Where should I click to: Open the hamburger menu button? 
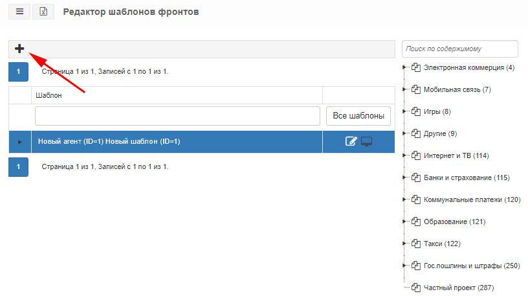(x=19, y=12)
